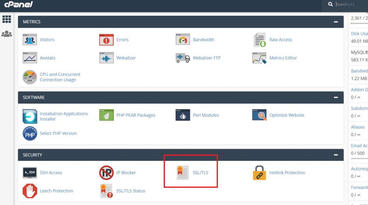Open the Hotlink Protection link

pyautogui.click(x=287, y=173)
